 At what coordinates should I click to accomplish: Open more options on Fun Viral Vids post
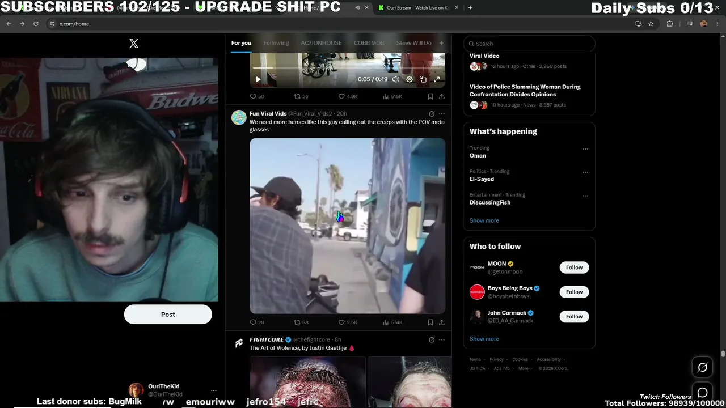[x=442, y=114]
